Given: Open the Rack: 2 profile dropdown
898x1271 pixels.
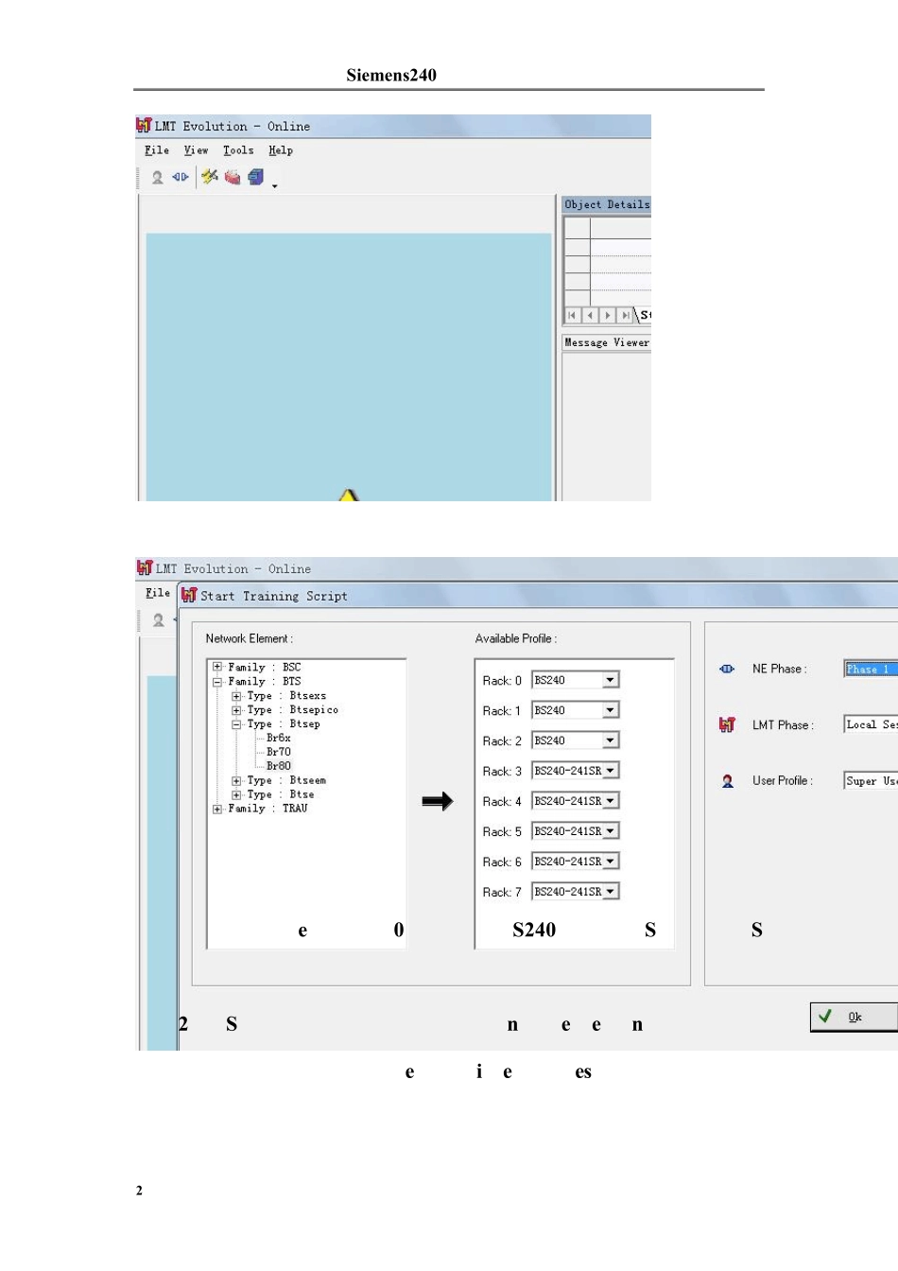Looking at the screenshot, I should 611,740.
